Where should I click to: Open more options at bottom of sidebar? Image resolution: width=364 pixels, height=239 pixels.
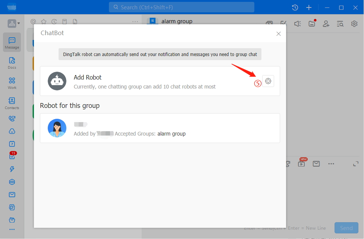point(12,229)
